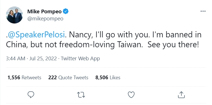Open the Twitter Web App source link

pyautogui.click(x=80, y=59)
